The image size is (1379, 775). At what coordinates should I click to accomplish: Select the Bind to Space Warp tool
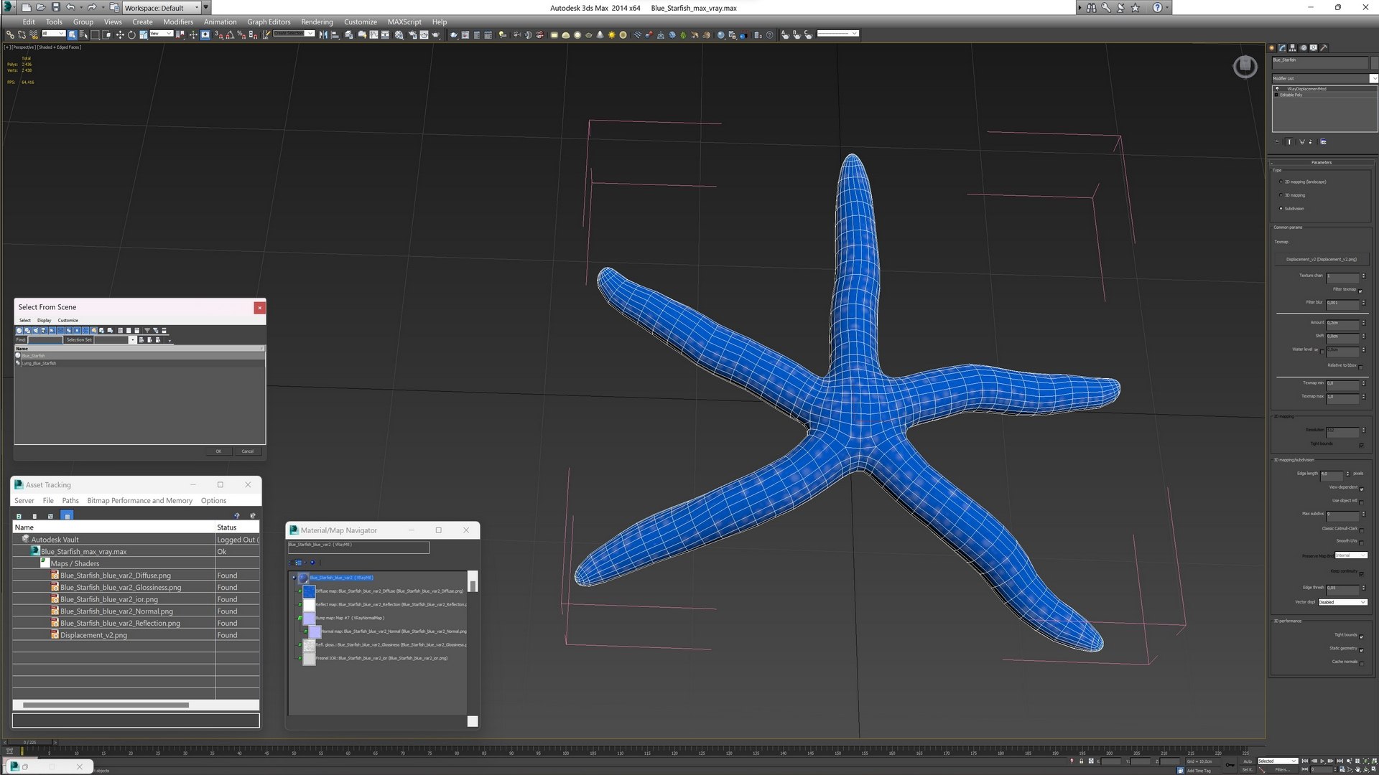point(33,34)
